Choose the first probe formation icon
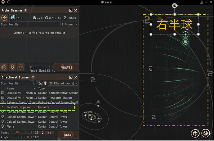Image resolution: width=214 pixels, height=141 pixels. point(4,67)
